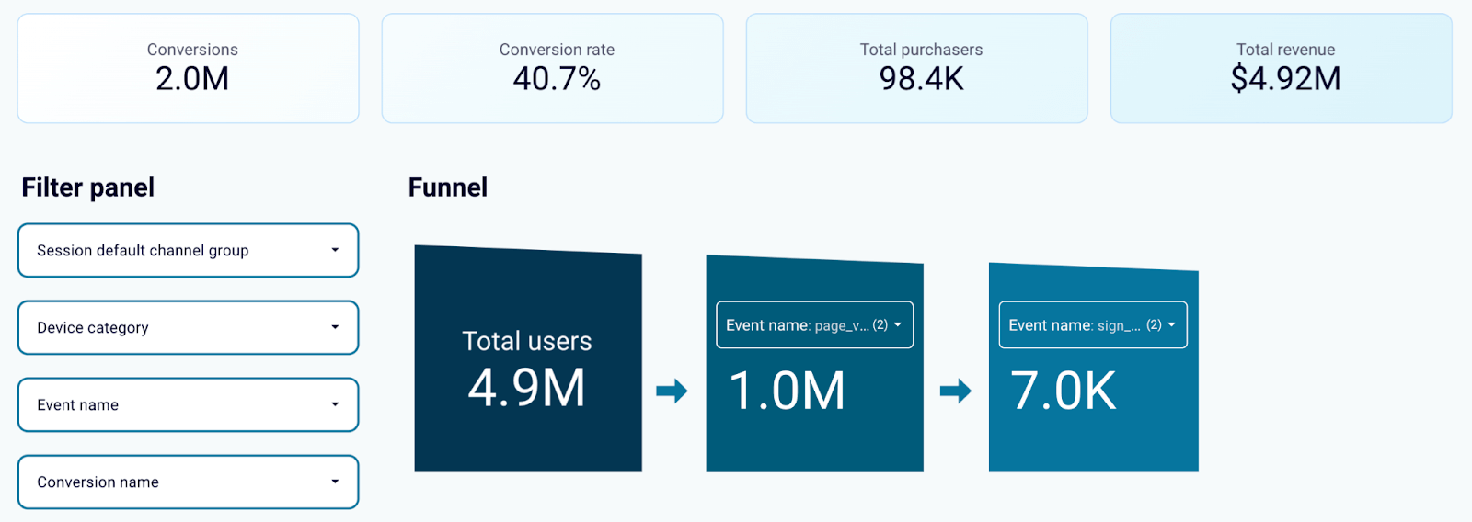Open the page_v... event name funnel selector
The height and width of the screenshot is (522, 1472).
(x=814, y=325)
